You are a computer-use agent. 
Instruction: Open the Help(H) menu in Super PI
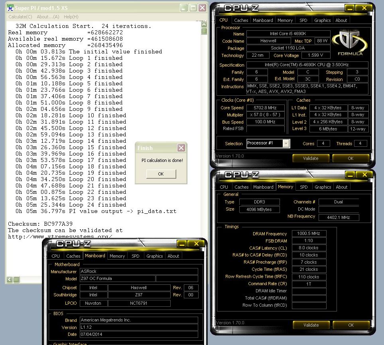(71, 17)
